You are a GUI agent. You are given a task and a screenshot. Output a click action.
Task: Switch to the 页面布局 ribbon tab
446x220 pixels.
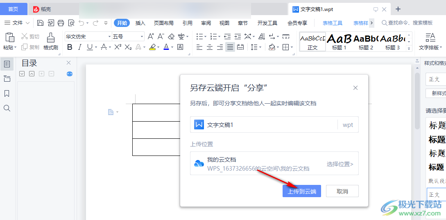click(x=163, y=23)
